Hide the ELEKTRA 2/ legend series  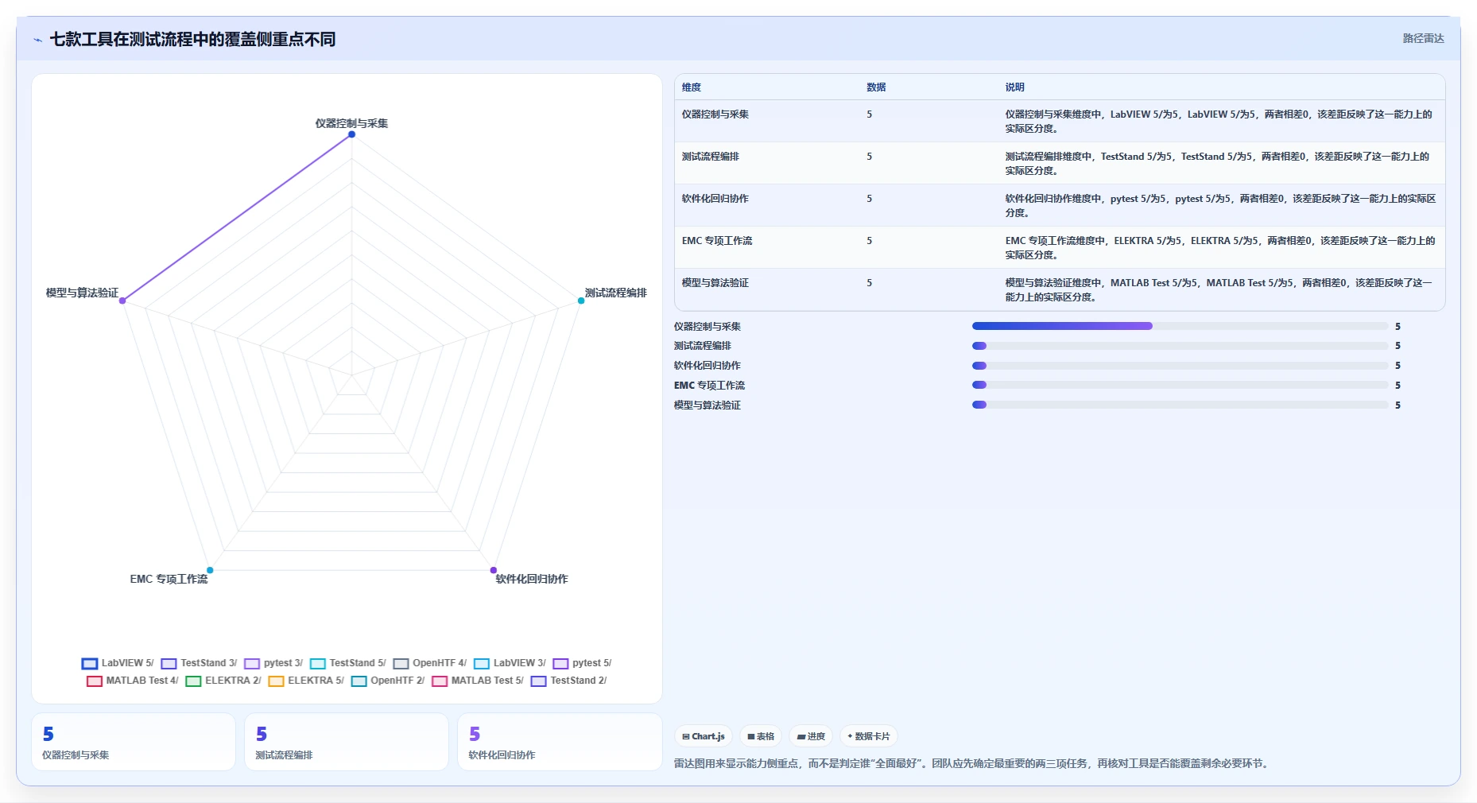click(223, 681)
